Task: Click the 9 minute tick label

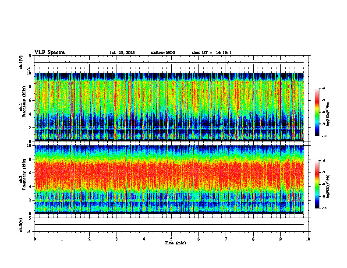Action: coord(280,239)
